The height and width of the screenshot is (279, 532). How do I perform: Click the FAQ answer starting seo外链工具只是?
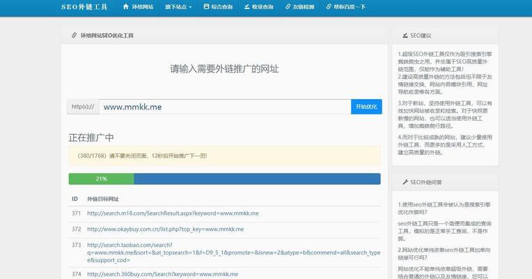[x=445, y=231]
